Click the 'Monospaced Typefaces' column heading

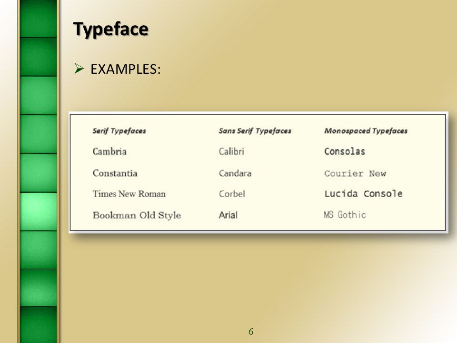point(366,131)
